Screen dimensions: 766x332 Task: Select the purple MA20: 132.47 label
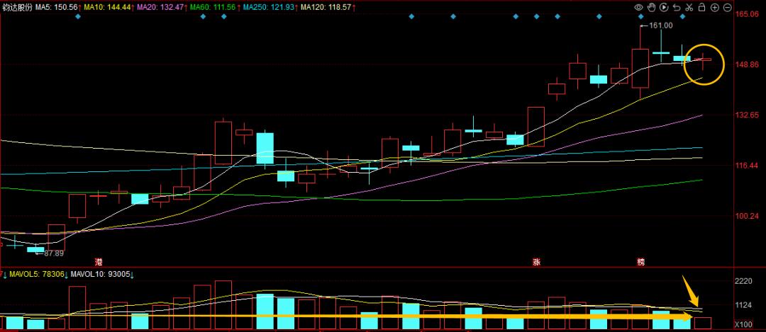pyautogui.click(x=160, y=7)
